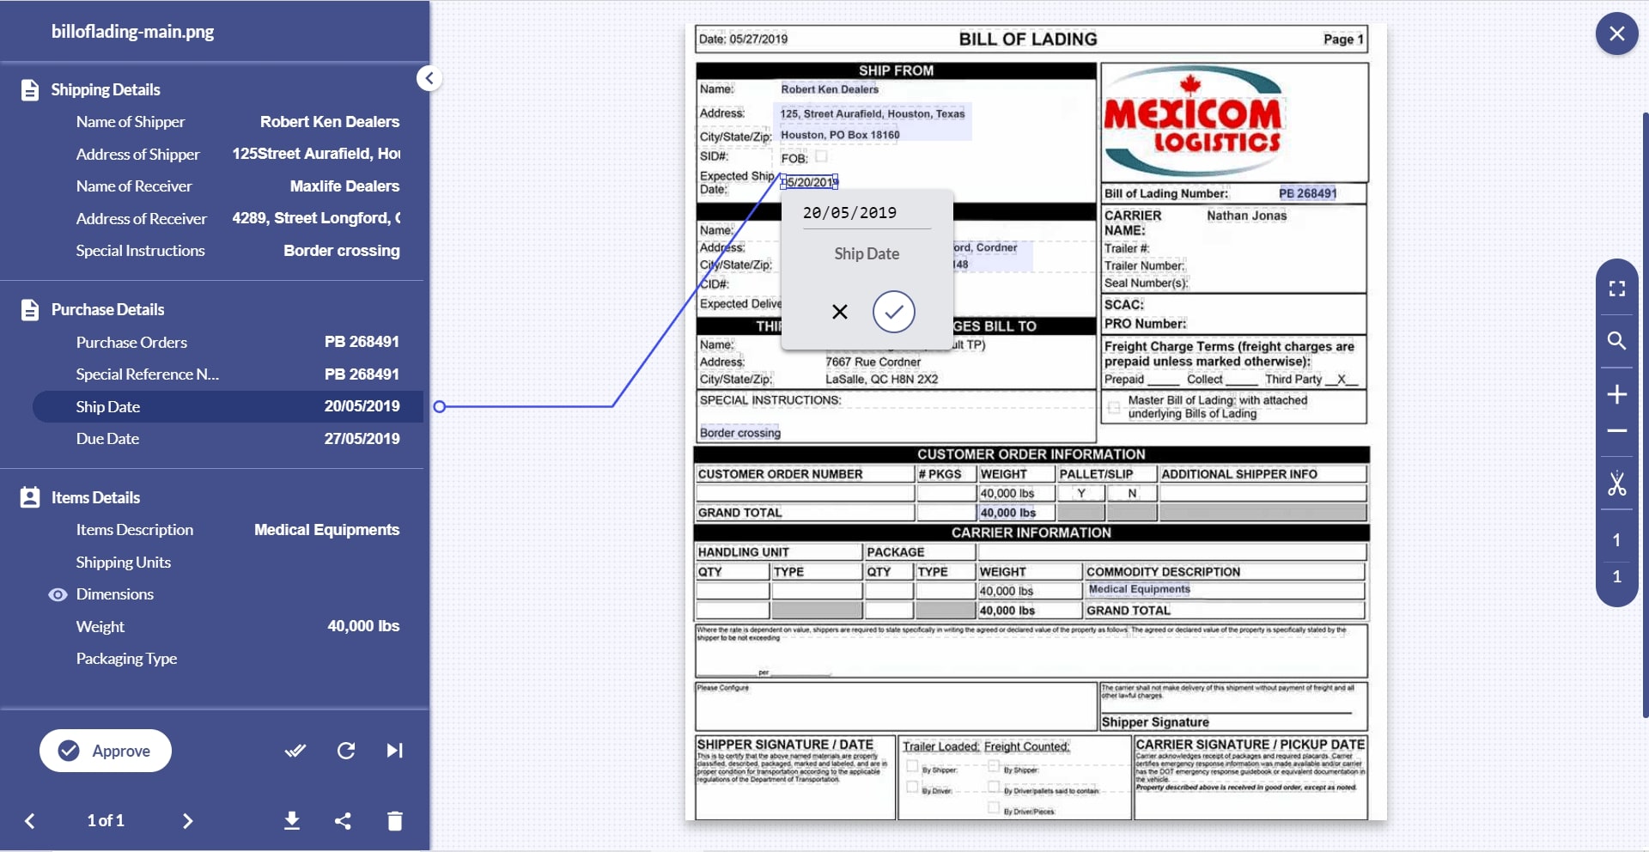
Task: Delete the document using the trash icon
Action: [395, 821]
